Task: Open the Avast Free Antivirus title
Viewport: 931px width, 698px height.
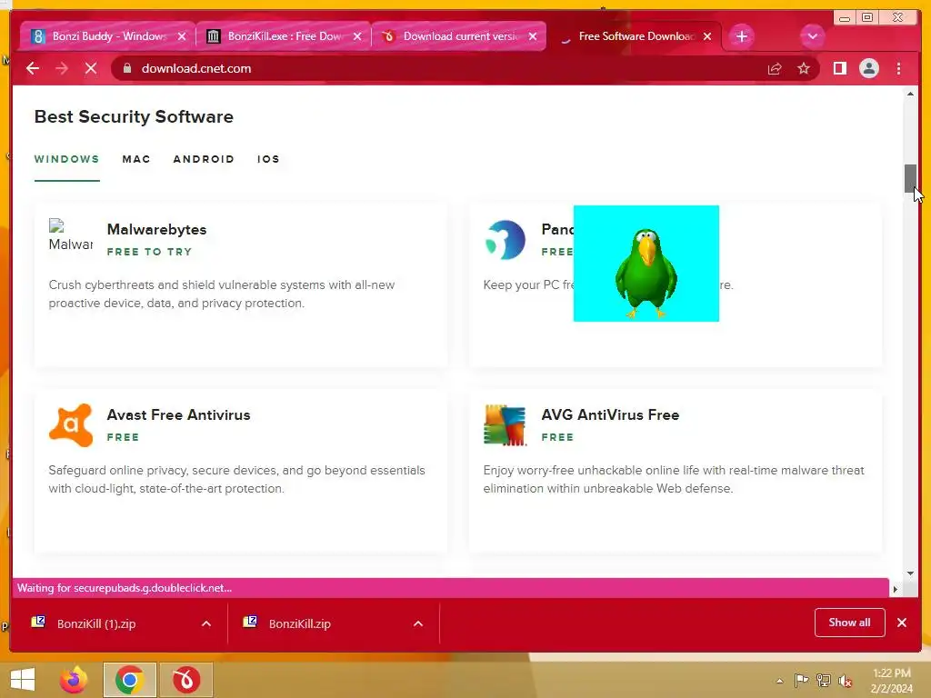Action: 179,414
